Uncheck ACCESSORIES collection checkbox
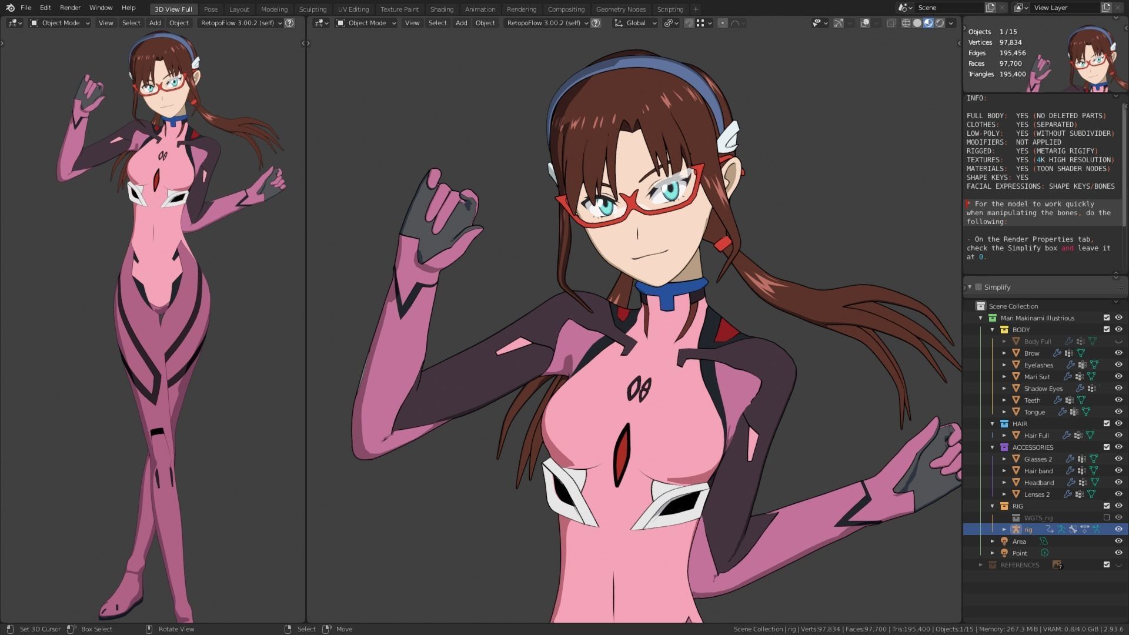The width and height of the screenshot is (1129, 635). [x=1107, y=447]
